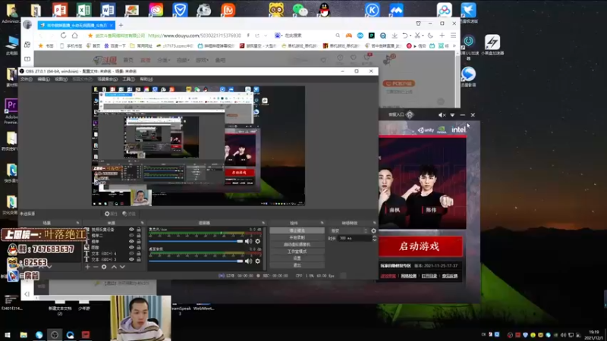Move source up with up arrow
Image resolution: width=607 pixels, height=341 pixels.
[x=115, y=267]
